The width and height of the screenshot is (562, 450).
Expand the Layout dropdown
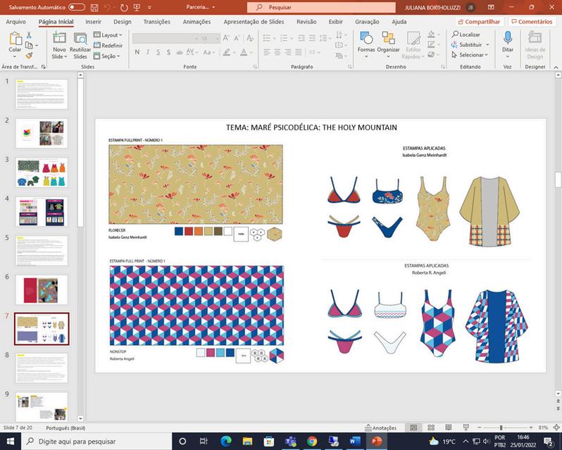click(109, 35)
